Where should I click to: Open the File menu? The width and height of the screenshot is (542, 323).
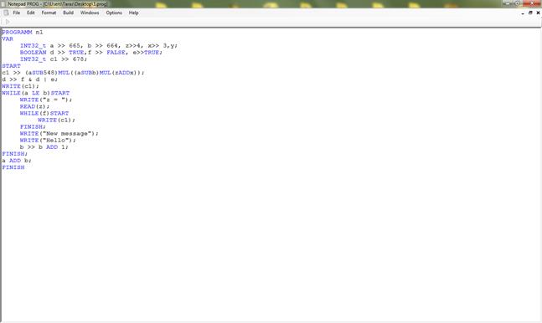click(16, 13)
